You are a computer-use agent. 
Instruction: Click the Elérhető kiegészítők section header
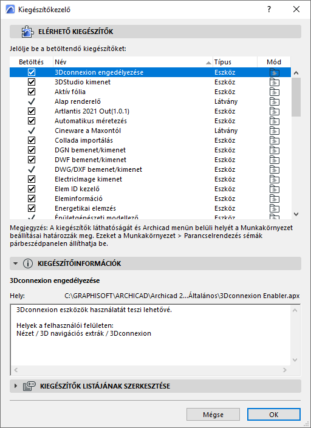click(x=155, y=32)
